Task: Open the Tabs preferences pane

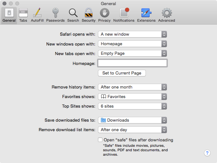Action: point(23,15)
